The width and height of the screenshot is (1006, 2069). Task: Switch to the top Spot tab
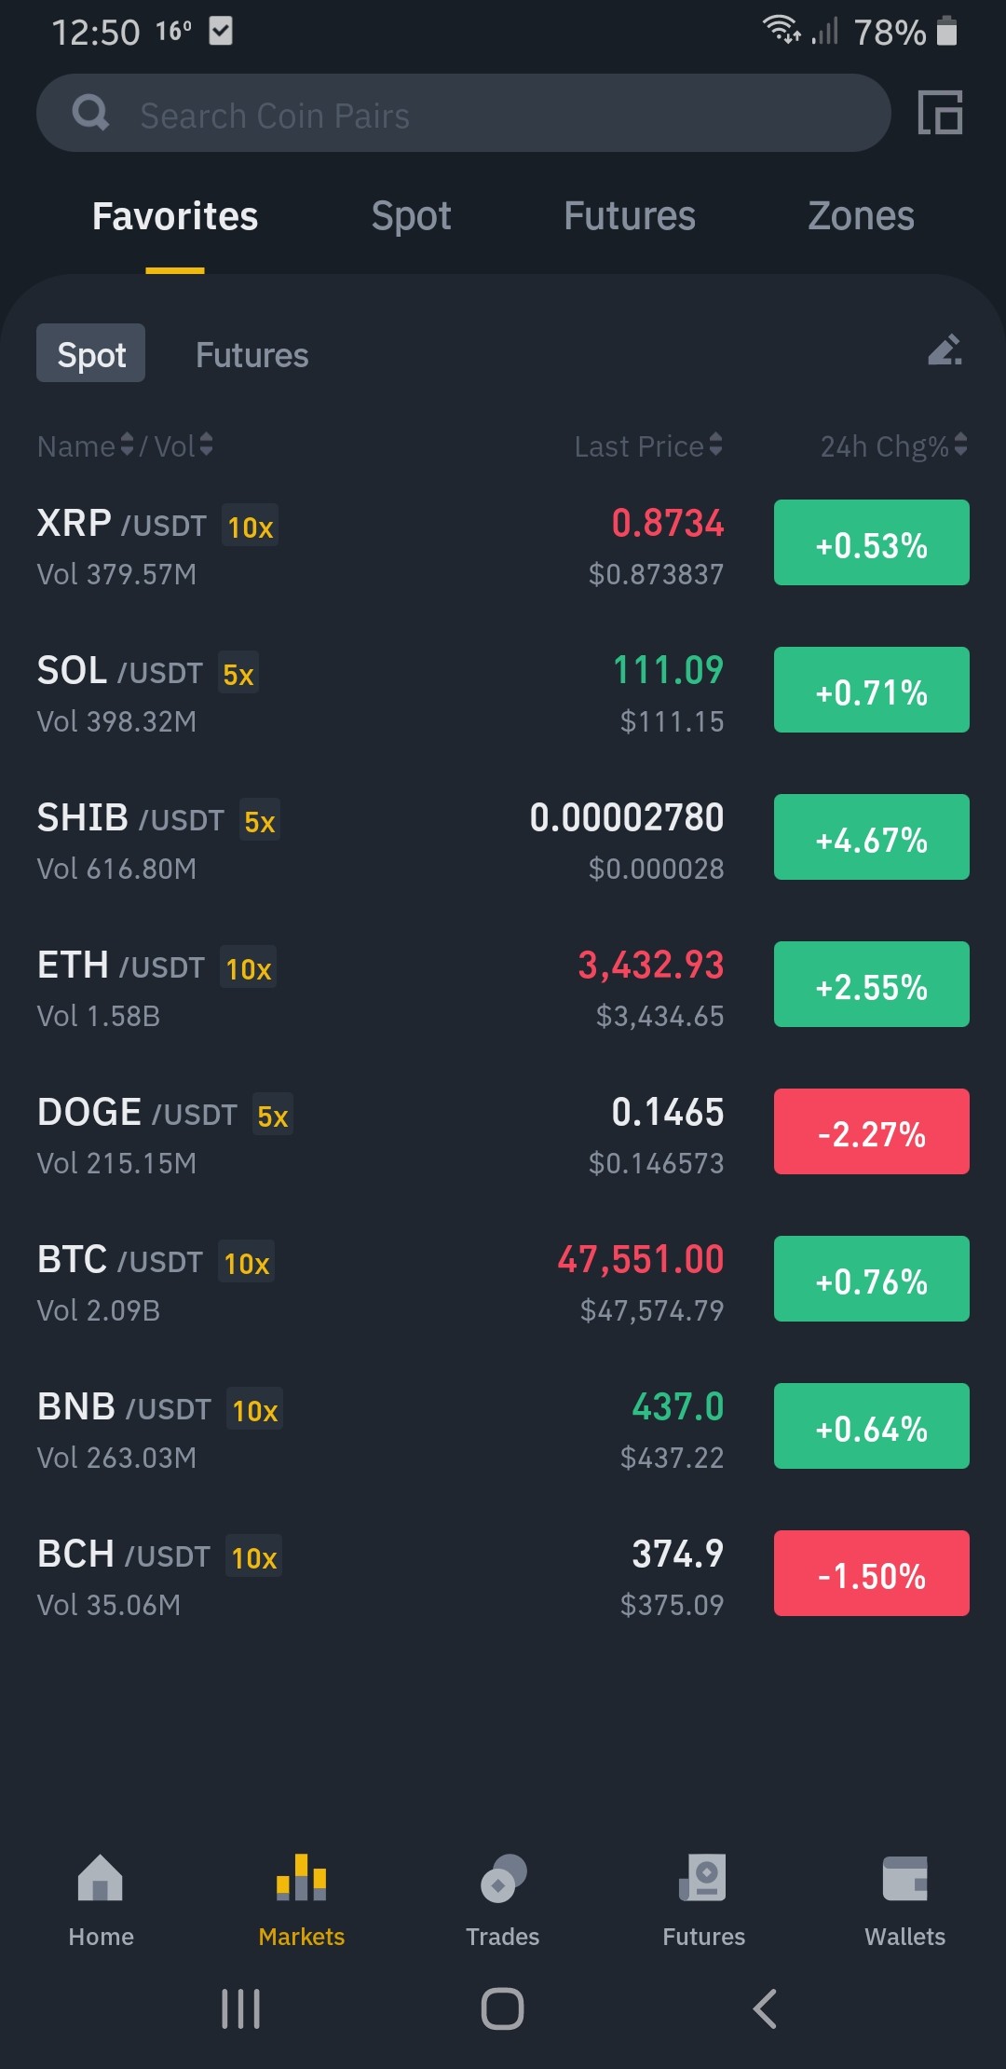[x=411, y=216]
